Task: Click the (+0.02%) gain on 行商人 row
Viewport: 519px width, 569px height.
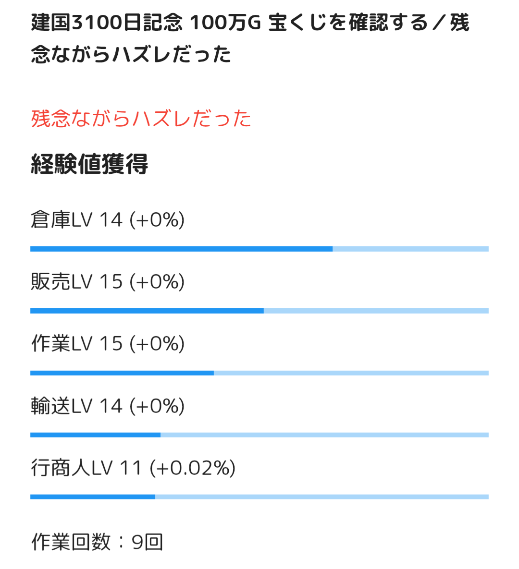Action: [x=193, y=468]
